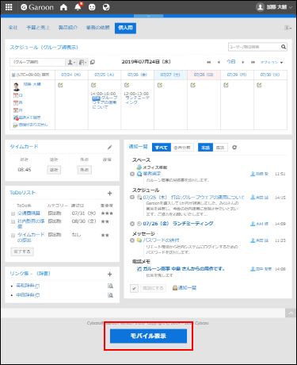Screen dimensions: 297x365
Task: Check the タイムカードの提出 ToDo checkbox
Action: pos(13,236)
